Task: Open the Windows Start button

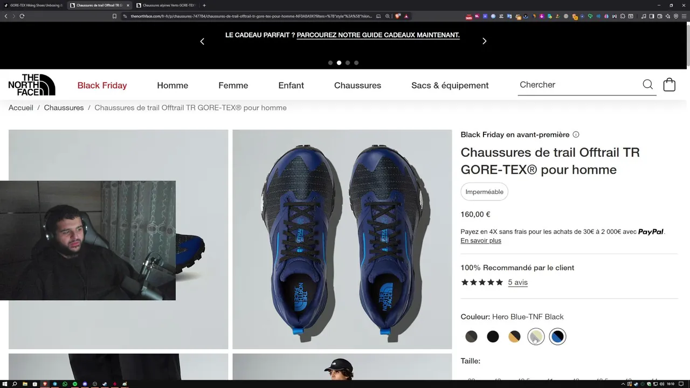Action: [x=5, y=384]
